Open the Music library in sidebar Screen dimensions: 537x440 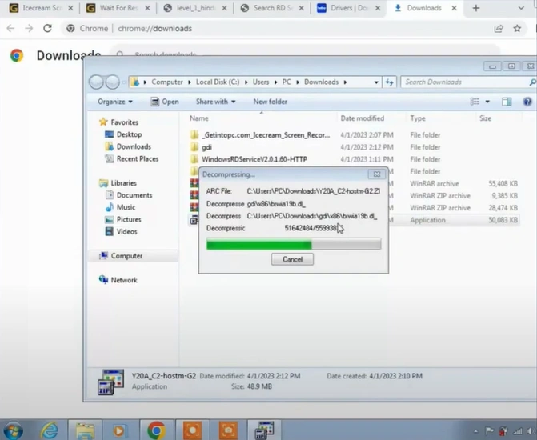[126, 207]
